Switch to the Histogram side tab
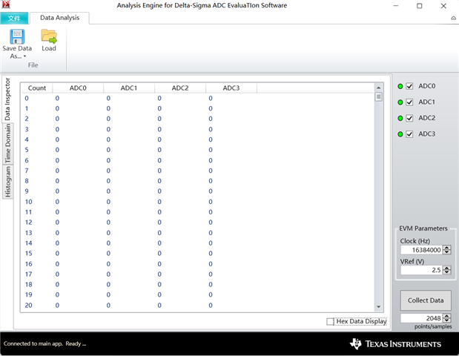 pyautogui.click(x=7, y=182)
